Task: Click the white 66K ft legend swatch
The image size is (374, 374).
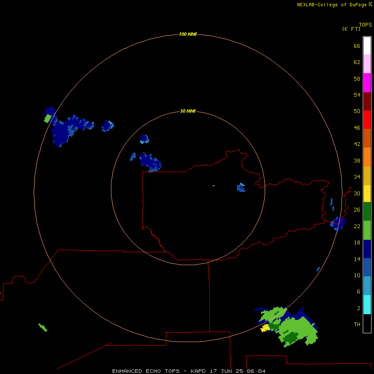Action: click(367, 46)
